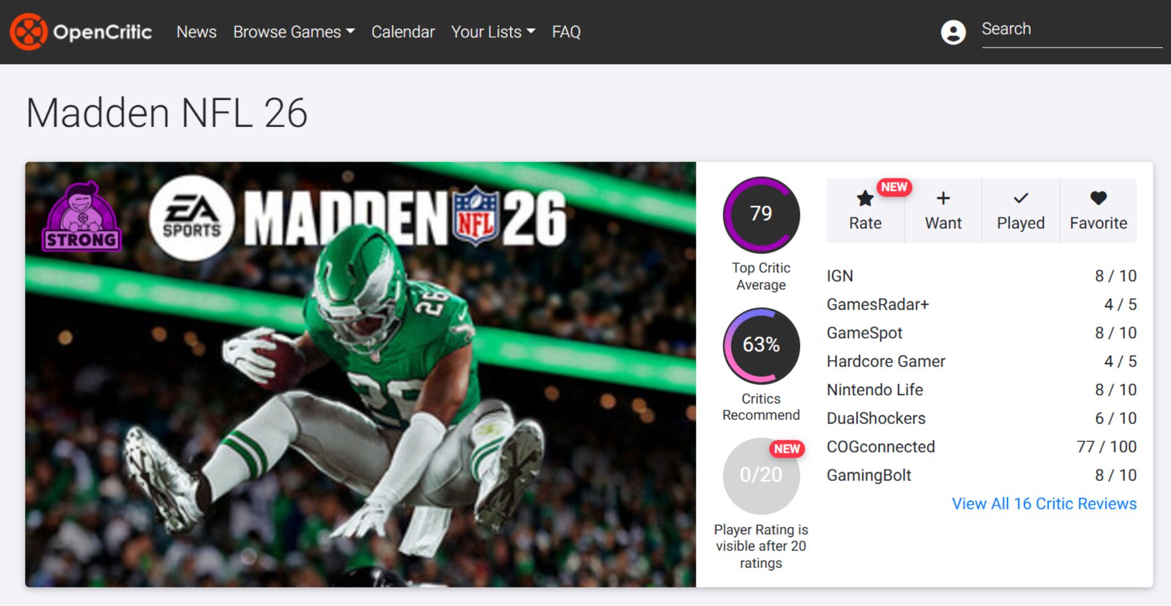Screen dimensions: 1171x606
Task: Click the Madden NFL 26 page title
Action: click(167, 113)
